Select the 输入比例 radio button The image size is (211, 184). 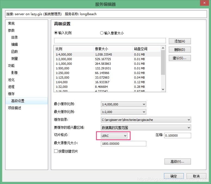56,33
